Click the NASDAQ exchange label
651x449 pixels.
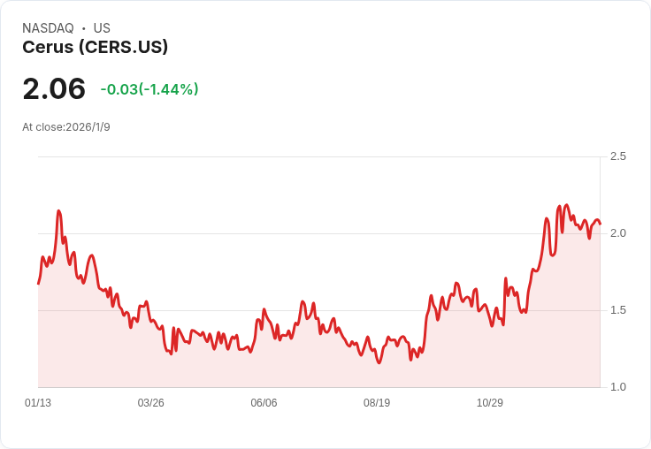[x=48, y=28]
